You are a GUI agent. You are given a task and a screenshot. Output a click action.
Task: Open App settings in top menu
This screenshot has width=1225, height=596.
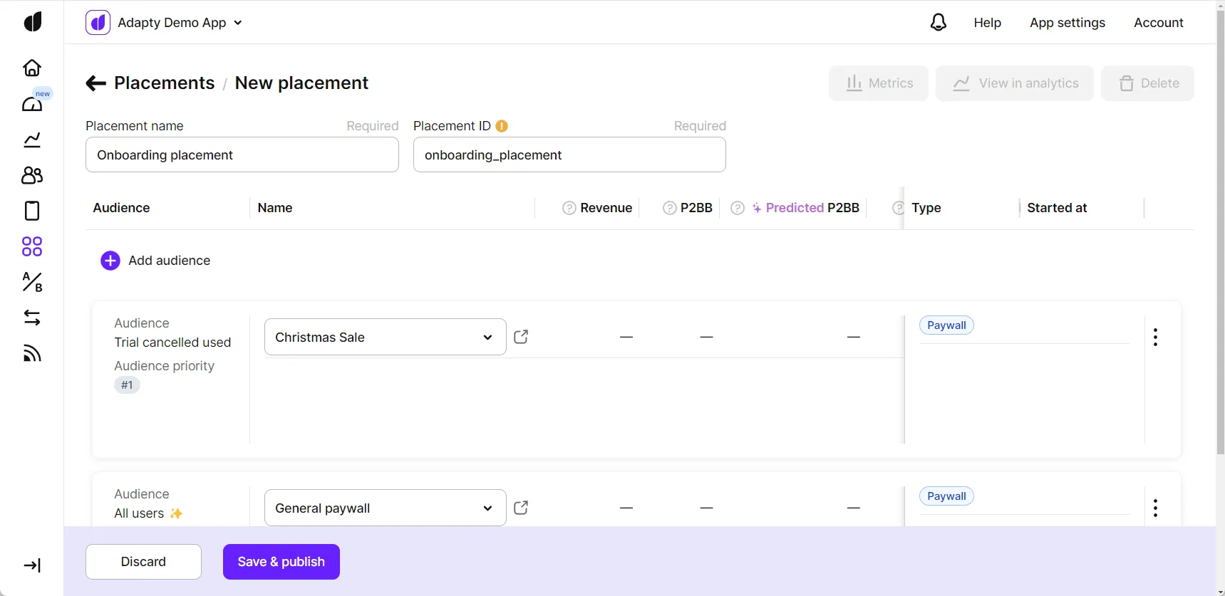[1067, 23]
